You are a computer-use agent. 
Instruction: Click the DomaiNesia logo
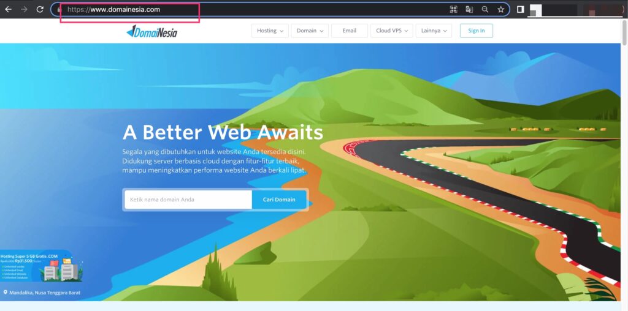tap(151, 31)
